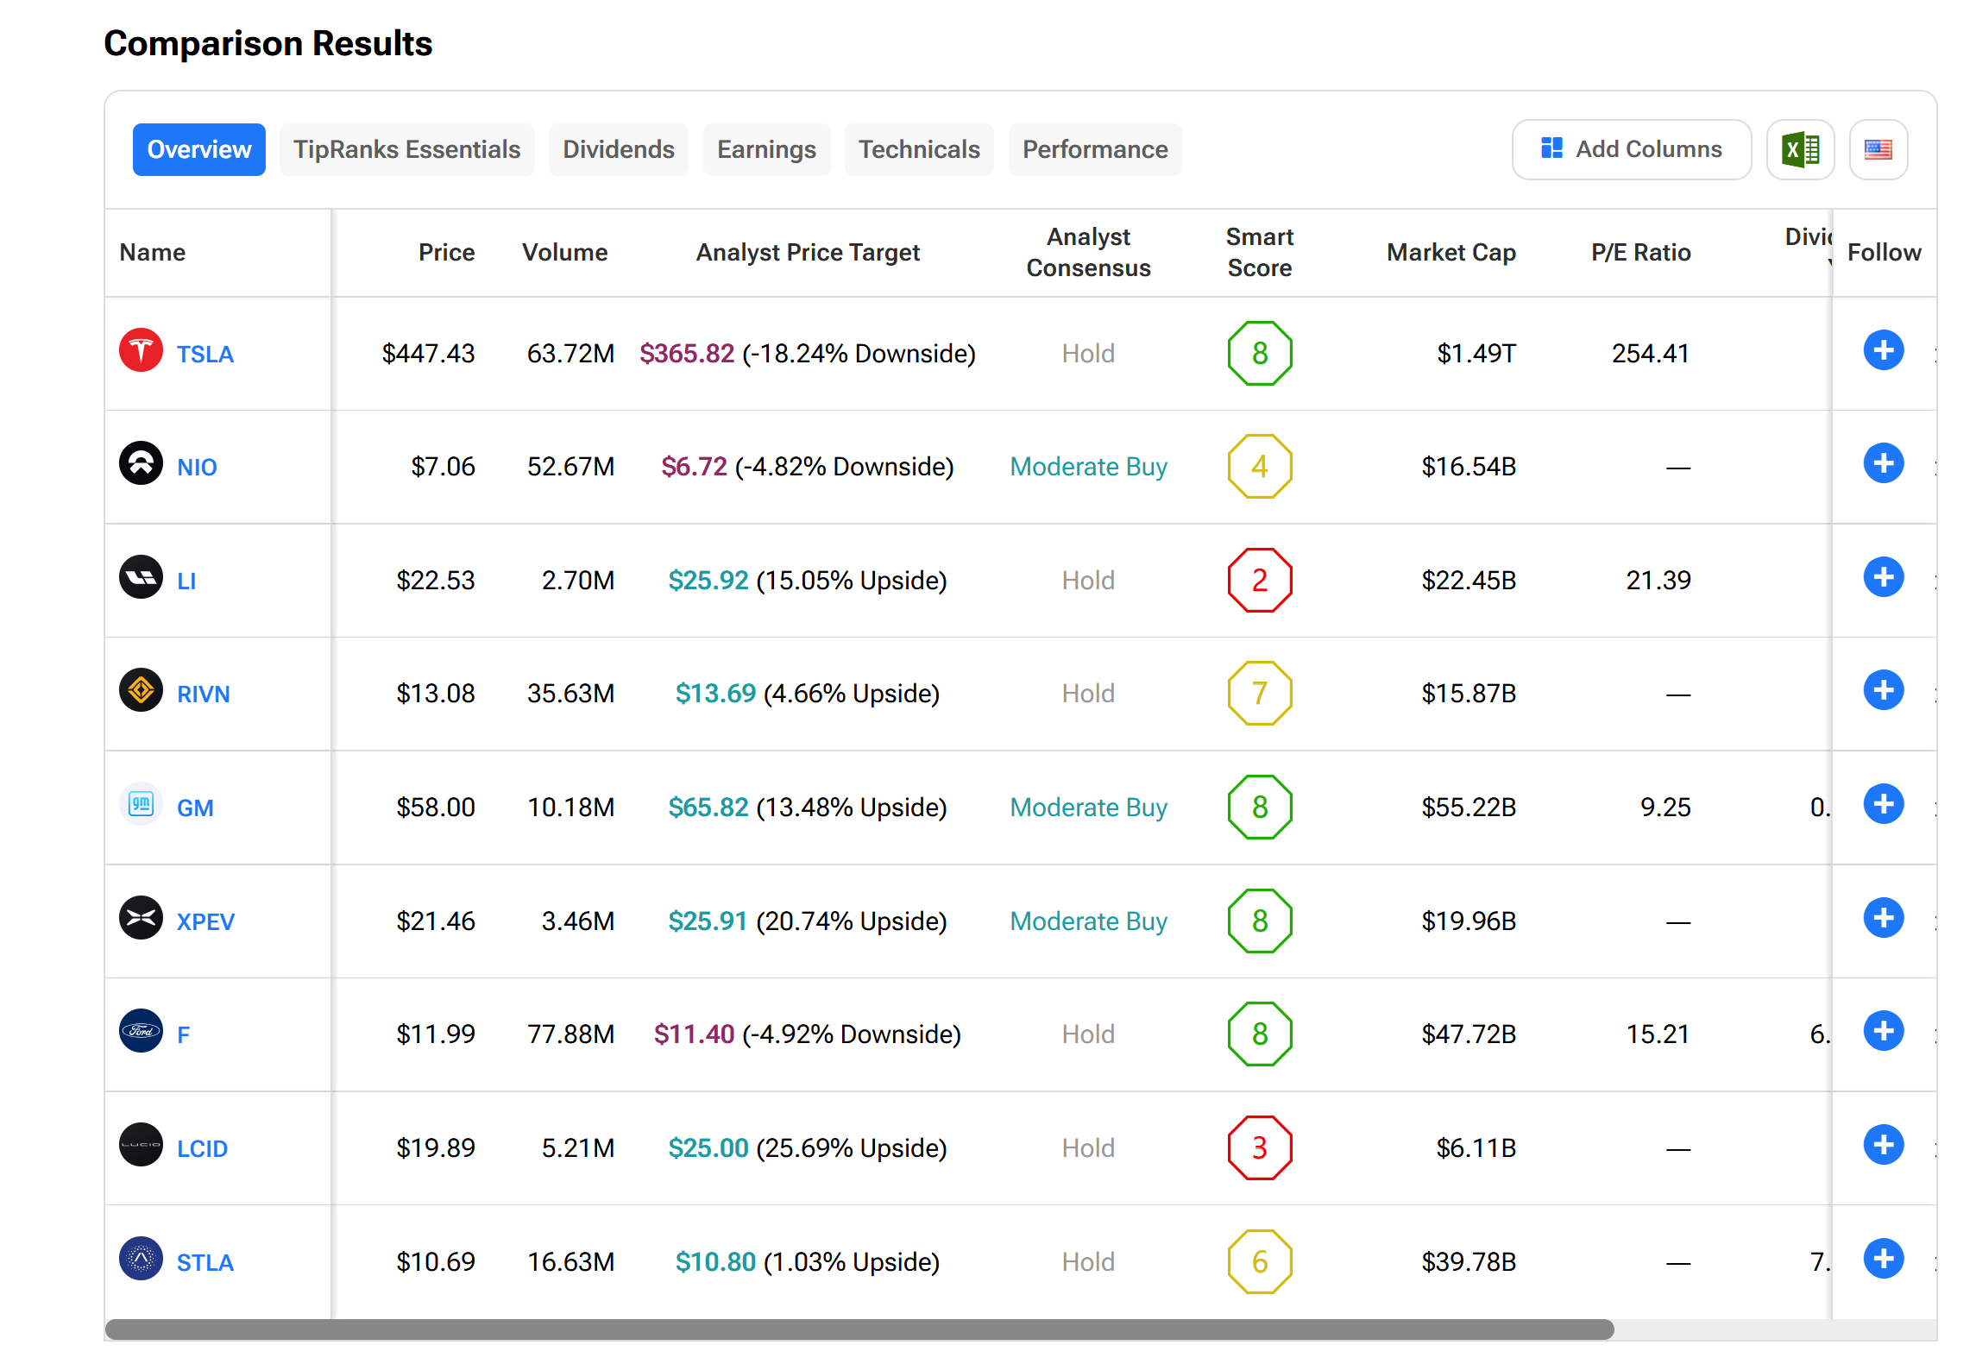This screenshot has height=1364, width=1976.
Task: Click the NIO company logo
Action: pyautogui.click(x=141, y=464)
